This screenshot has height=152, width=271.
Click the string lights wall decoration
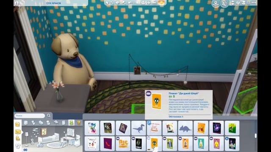coord(158,71)
